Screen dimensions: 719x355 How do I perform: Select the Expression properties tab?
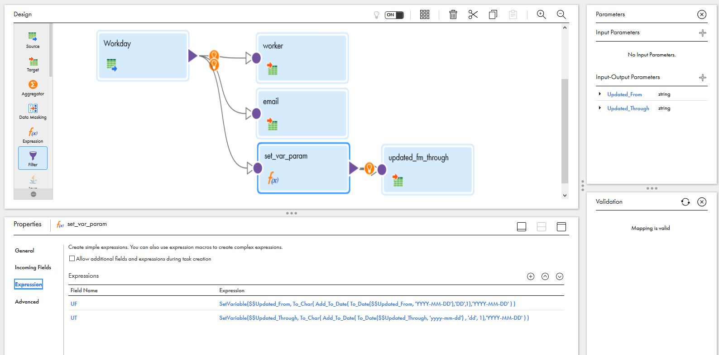(x=29, y=284)
